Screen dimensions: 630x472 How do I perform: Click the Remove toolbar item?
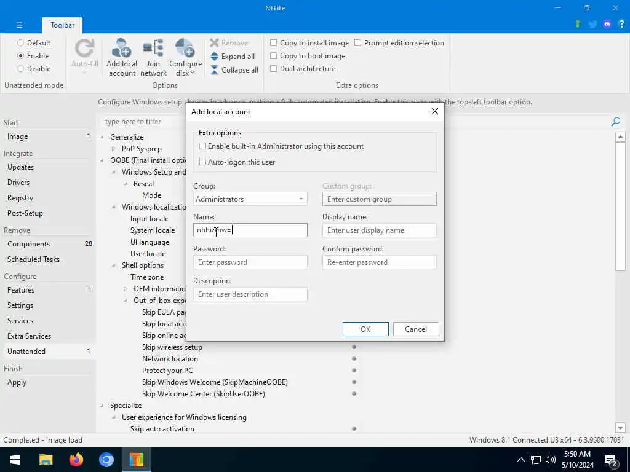[229, 43]
